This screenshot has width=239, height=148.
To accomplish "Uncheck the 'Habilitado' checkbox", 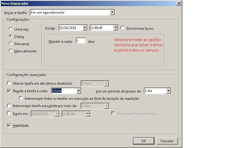I will point(9,125).
